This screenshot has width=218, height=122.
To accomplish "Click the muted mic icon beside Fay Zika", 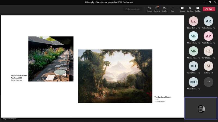I will (x=214, y=58).
